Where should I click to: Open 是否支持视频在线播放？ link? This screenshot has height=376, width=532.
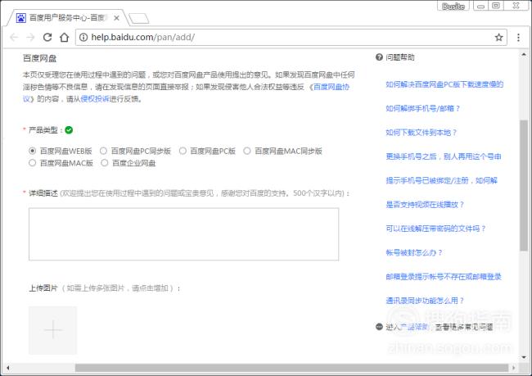425,205
